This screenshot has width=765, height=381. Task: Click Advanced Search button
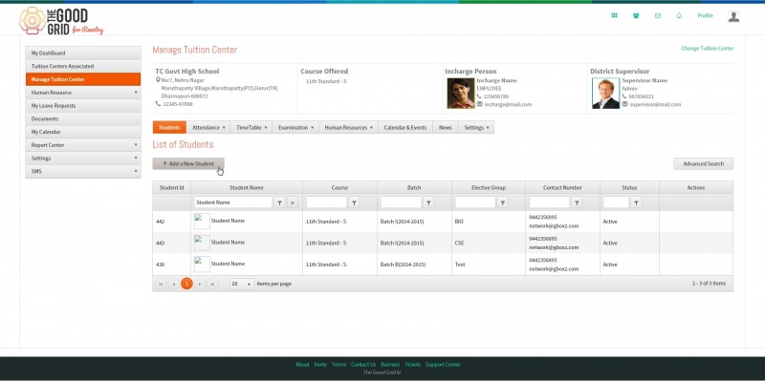click(703, 163)
